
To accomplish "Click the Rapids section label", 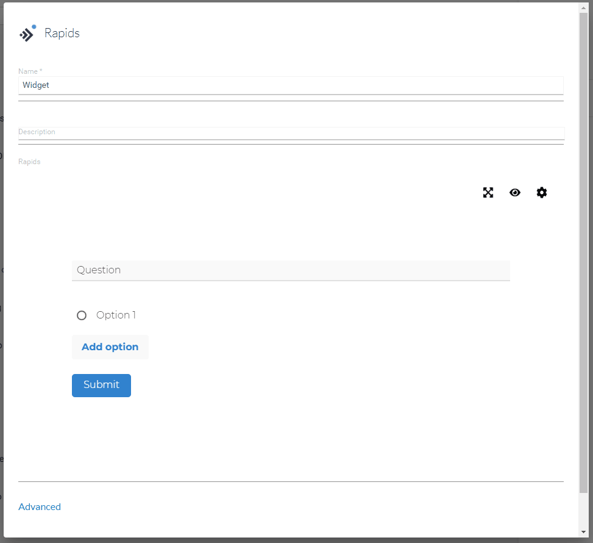I will pos(29,161).
